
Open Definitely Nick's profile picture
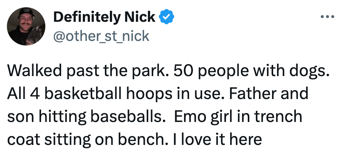[27, 26]
